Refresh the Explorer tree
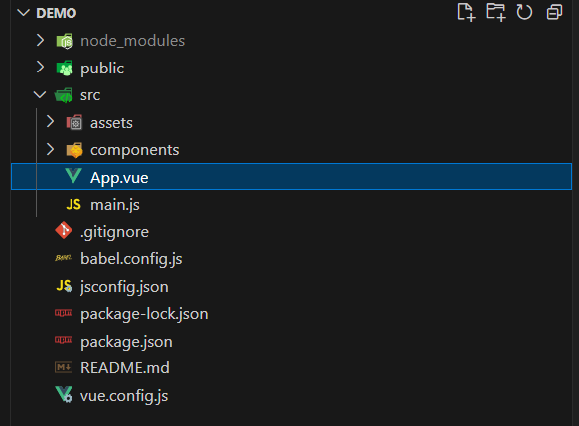 tap(524, 12)
